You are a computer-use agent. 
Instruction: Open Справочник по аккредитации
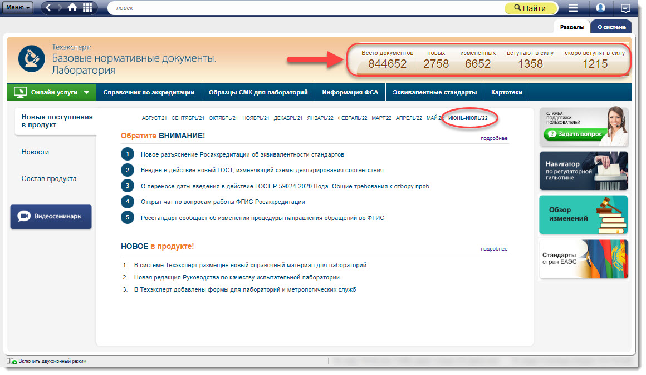(149, 92)
